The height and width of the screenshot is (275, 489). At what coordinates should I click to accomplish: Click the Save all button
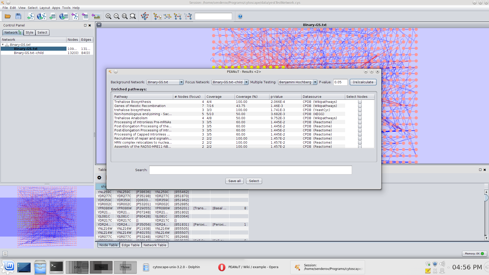(x=234, y=181)
